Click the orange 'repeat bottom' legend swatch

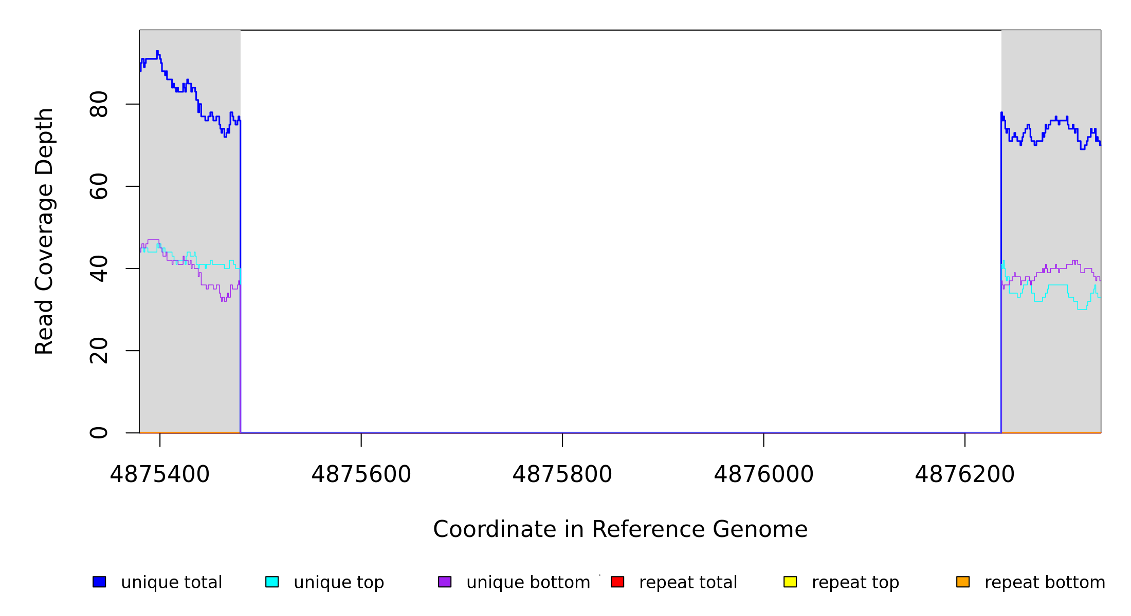point(963,582)
